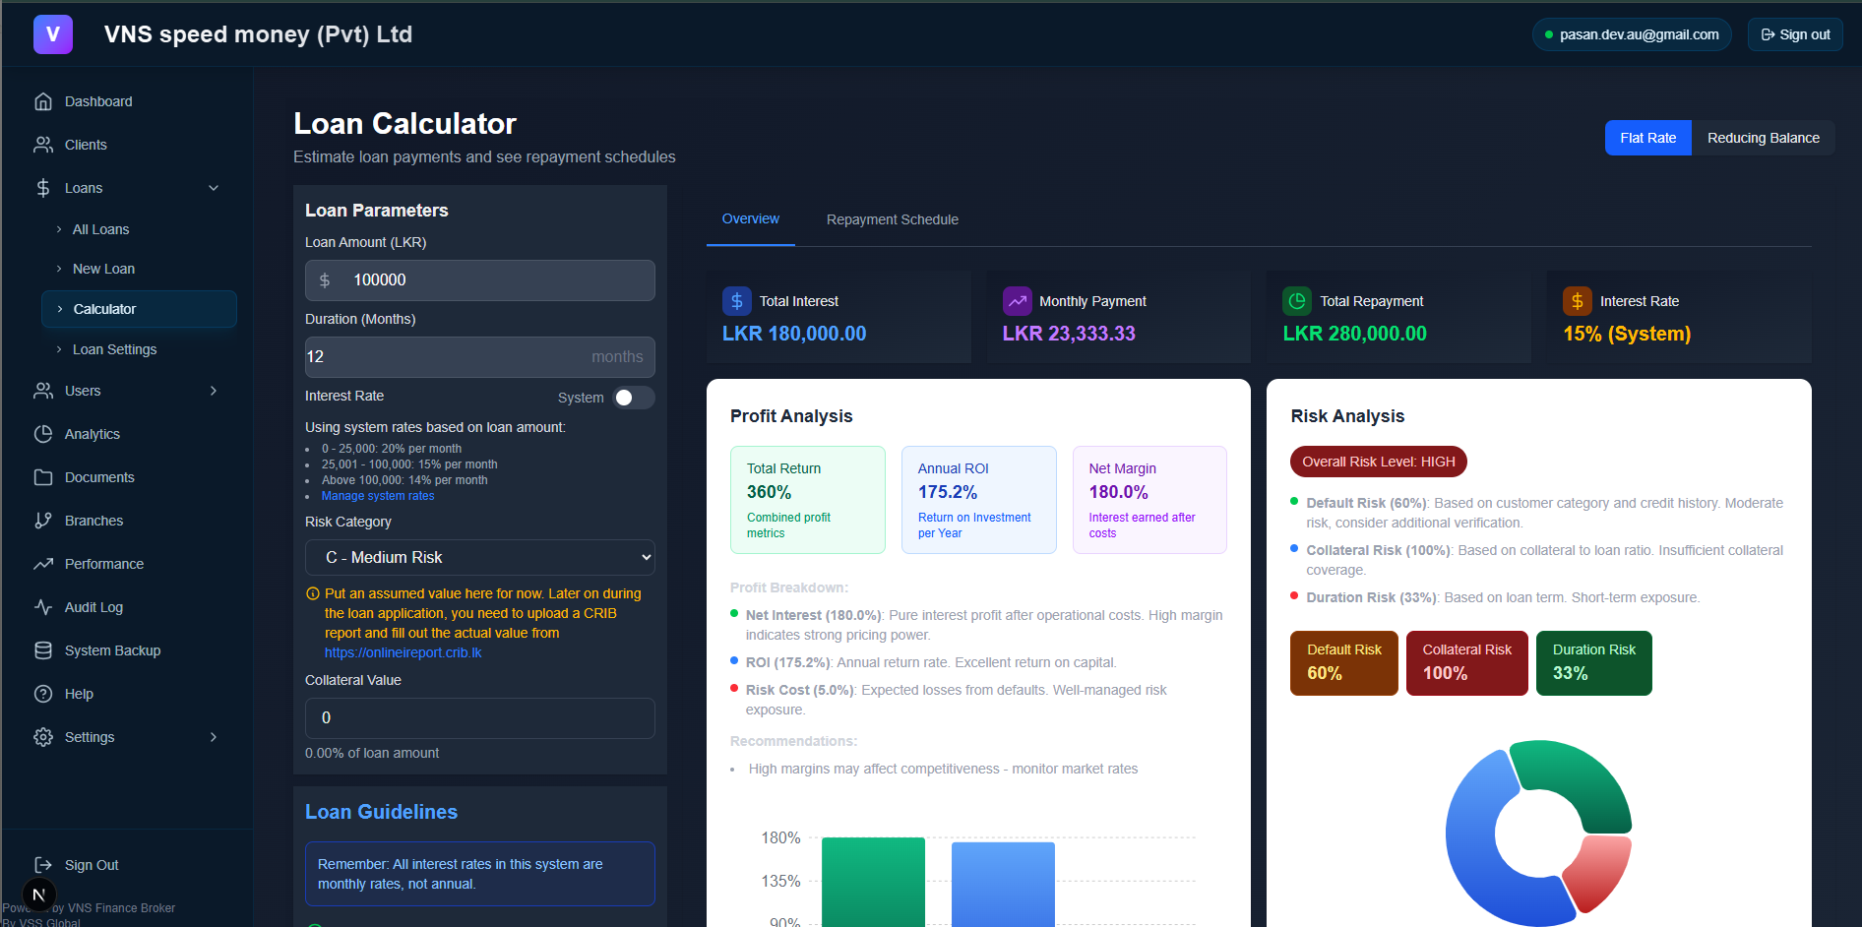Click the Duration Risk 33% green tile
The height and width of the screenshot is (927, 1862).
click(x=1594, y=663)
